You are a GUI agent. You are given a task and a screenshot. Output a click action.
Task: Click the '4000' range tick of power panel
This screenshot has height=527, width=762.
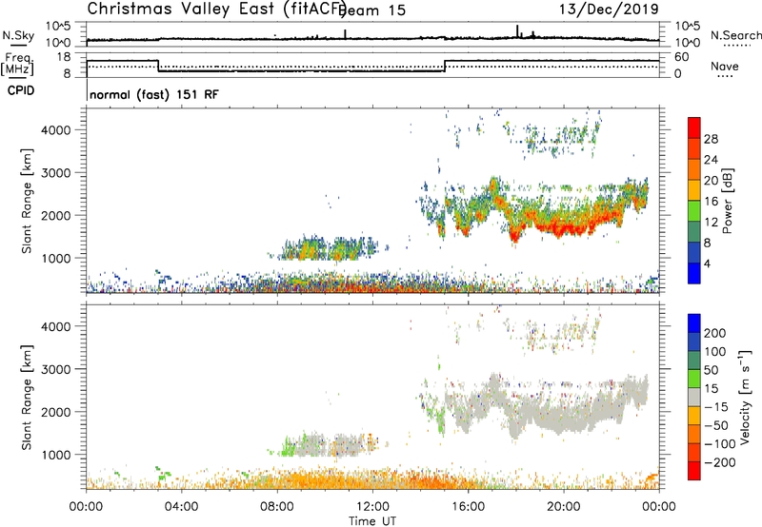tap(56, 129)
